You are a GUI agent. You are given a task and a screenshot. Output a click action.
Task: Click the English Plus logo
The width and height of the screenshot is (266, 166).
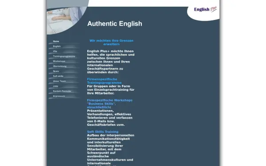coord(205,9)
